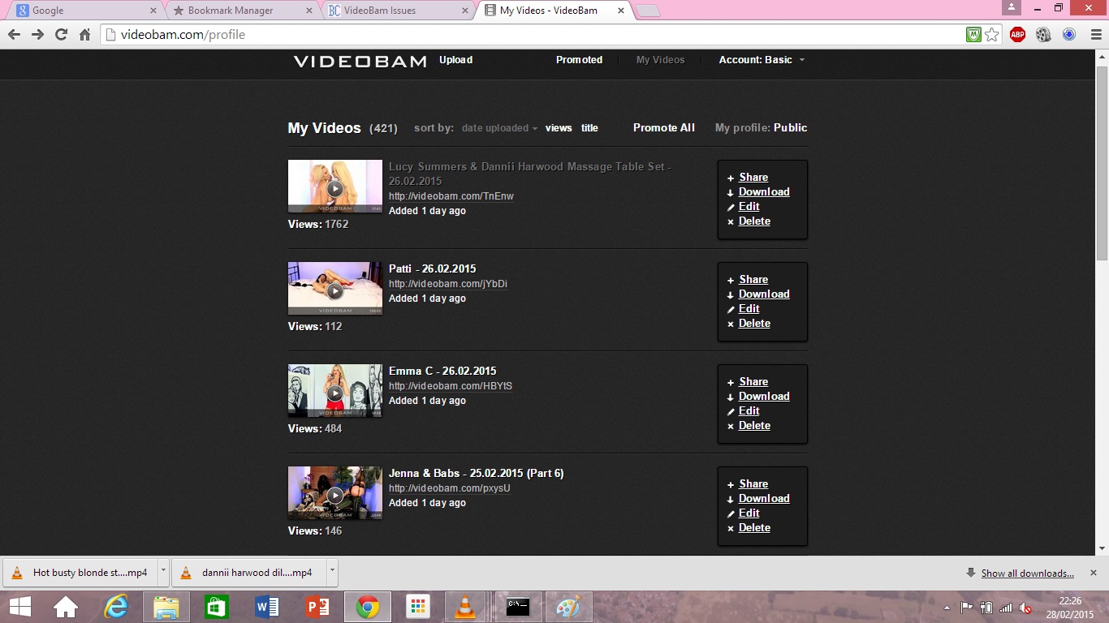Open the Chrome user profile icon

point(1011,7)
